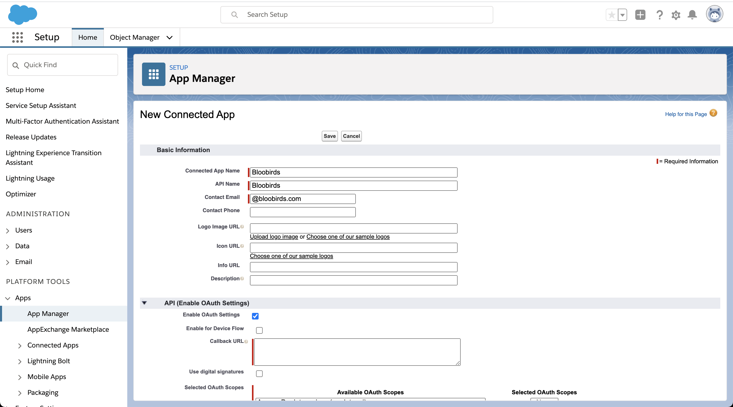733x407 pixels.
Task: Click the Search Setup magnifier icon
Action: click(x=234, y=15)
